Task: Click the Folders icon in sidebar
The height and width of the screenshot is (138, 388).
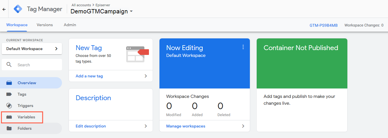Action: tap(9, 128)
